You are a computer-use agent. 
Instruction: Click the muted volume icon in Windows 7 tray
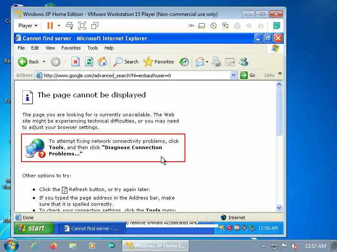point(294,246)
